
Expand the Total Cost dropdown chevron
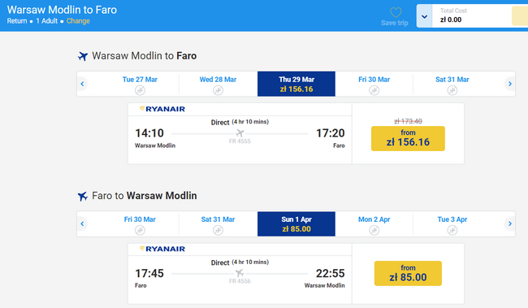[x=424, y=16]
